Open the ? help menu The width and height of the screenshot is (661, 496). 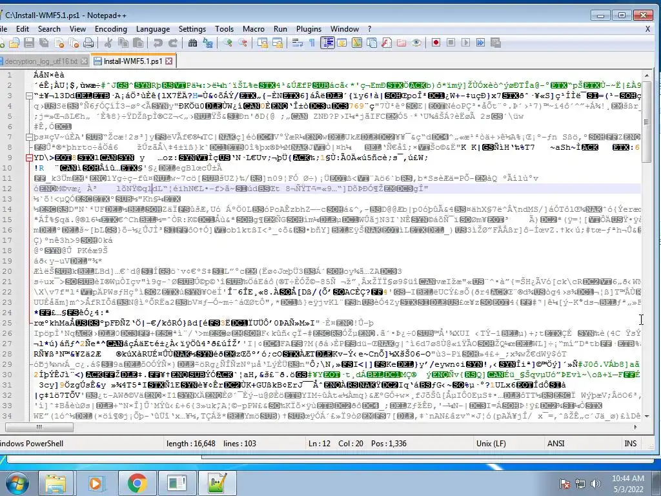tap(369, 28)
